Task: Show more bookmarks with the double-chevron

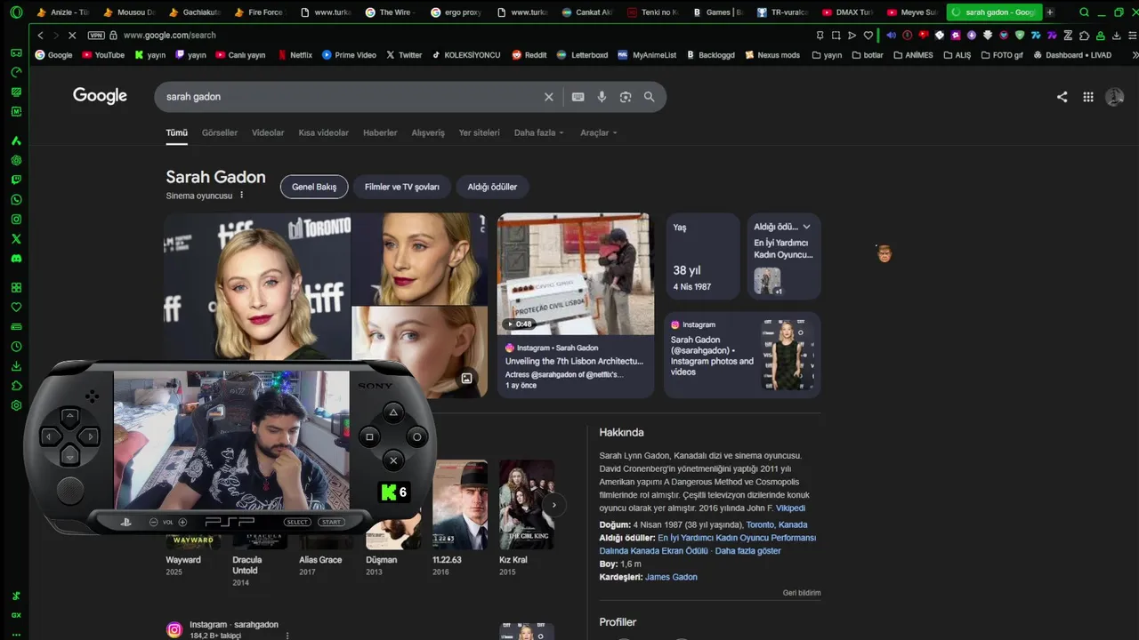Action: (x=1134, y=55)
